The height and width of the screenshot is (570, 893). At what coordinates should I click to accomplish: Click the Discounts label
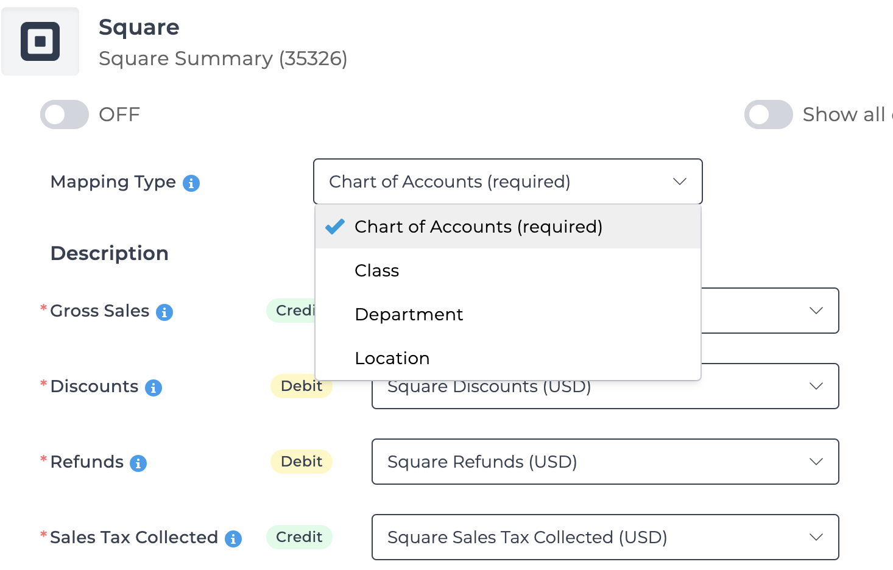(x=94, y=386)
